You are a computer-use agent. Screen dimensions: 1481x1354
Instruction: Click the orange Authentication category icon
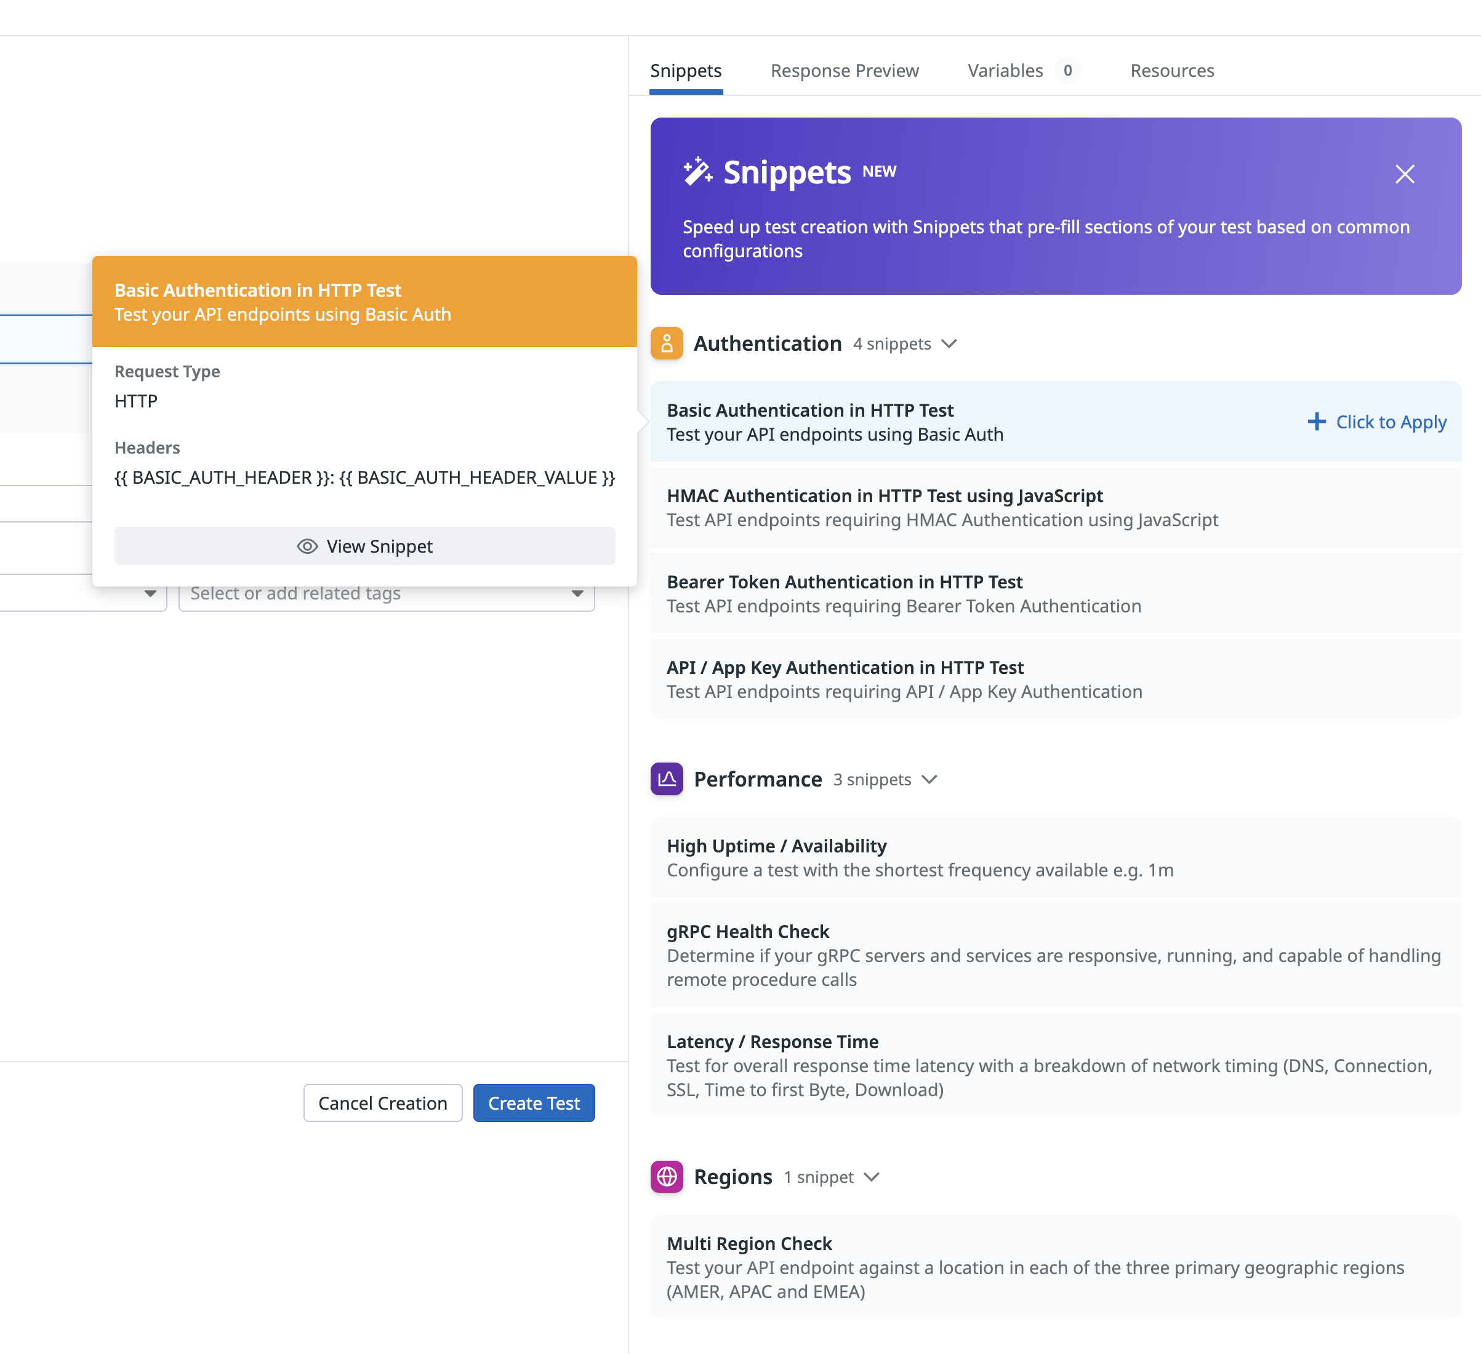pos(666,344)
